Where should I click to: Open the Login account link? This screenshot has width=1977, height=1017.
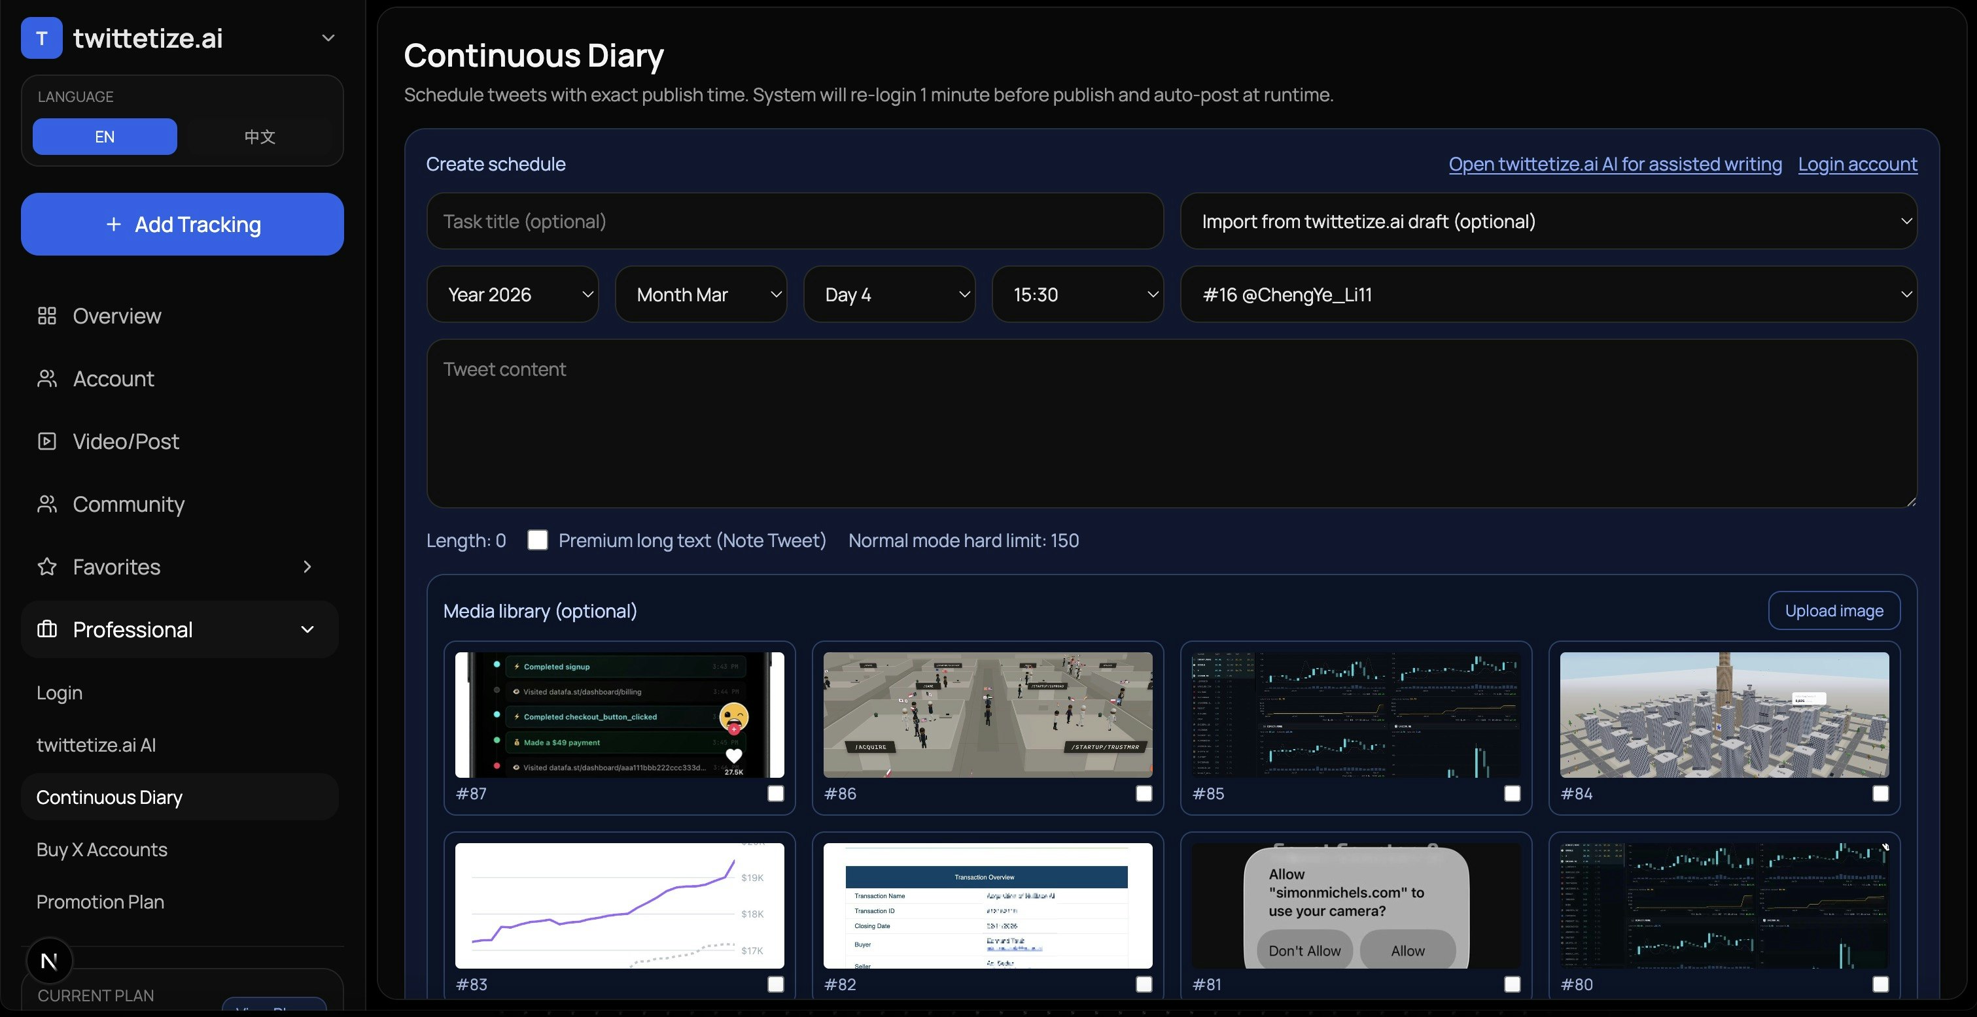tap(1857, 164)
